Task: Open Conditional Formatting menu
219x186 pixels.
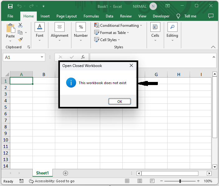Action: click(118, 26)
